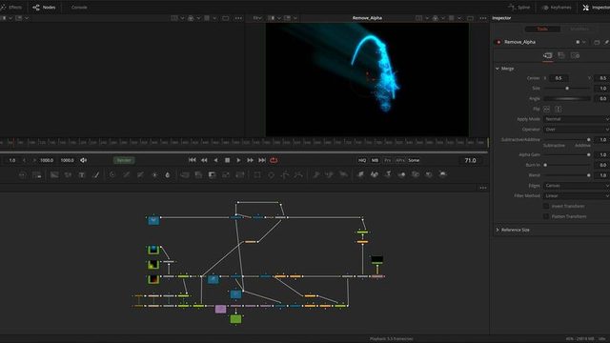This screenshot has height=343, width=610.
Task: Select the Brightness Contrast sun tool icon
Action: coord(154,175)
